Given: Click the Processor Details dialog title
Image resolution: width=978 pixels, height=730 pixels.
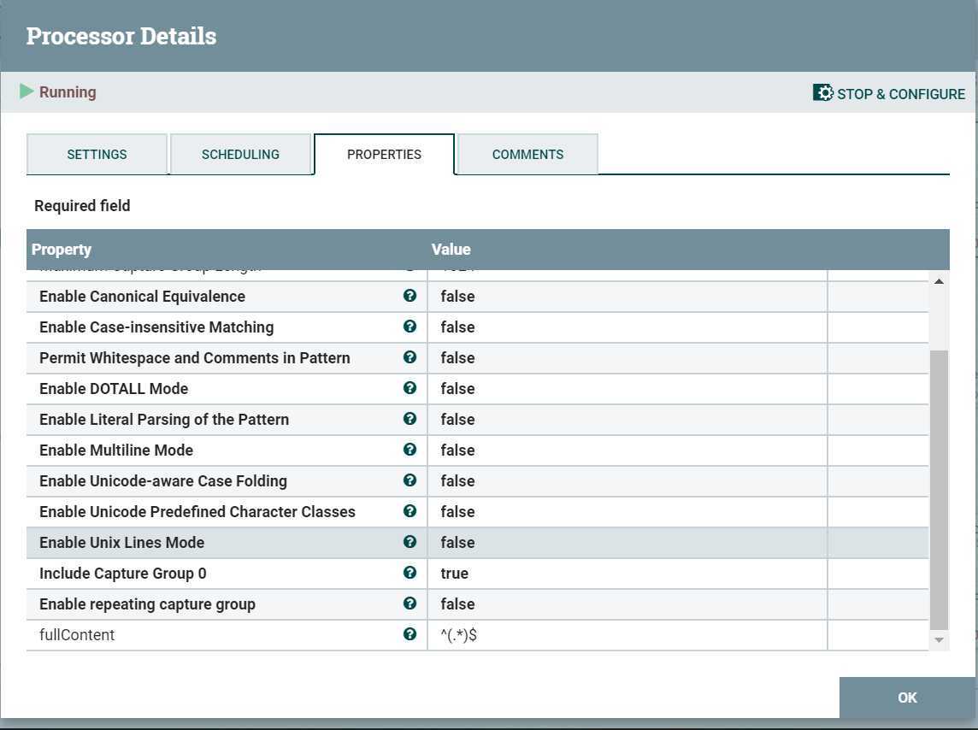Looking at the screenshot, I should pyautogui.click(x=121, y=36).
